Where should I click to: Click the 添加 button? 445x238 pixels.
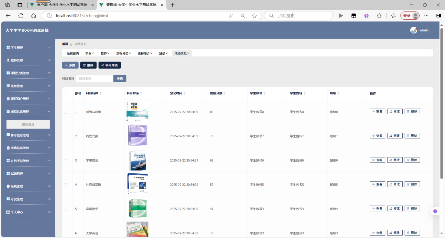(x=70, y=65)
